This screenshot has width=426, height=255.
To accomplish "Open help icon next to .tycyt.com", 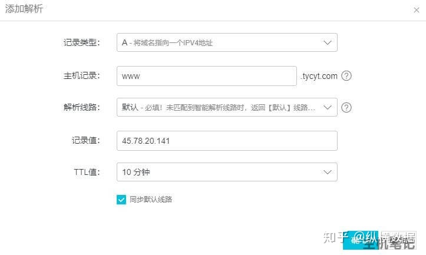I will click(x=346, y=76).
